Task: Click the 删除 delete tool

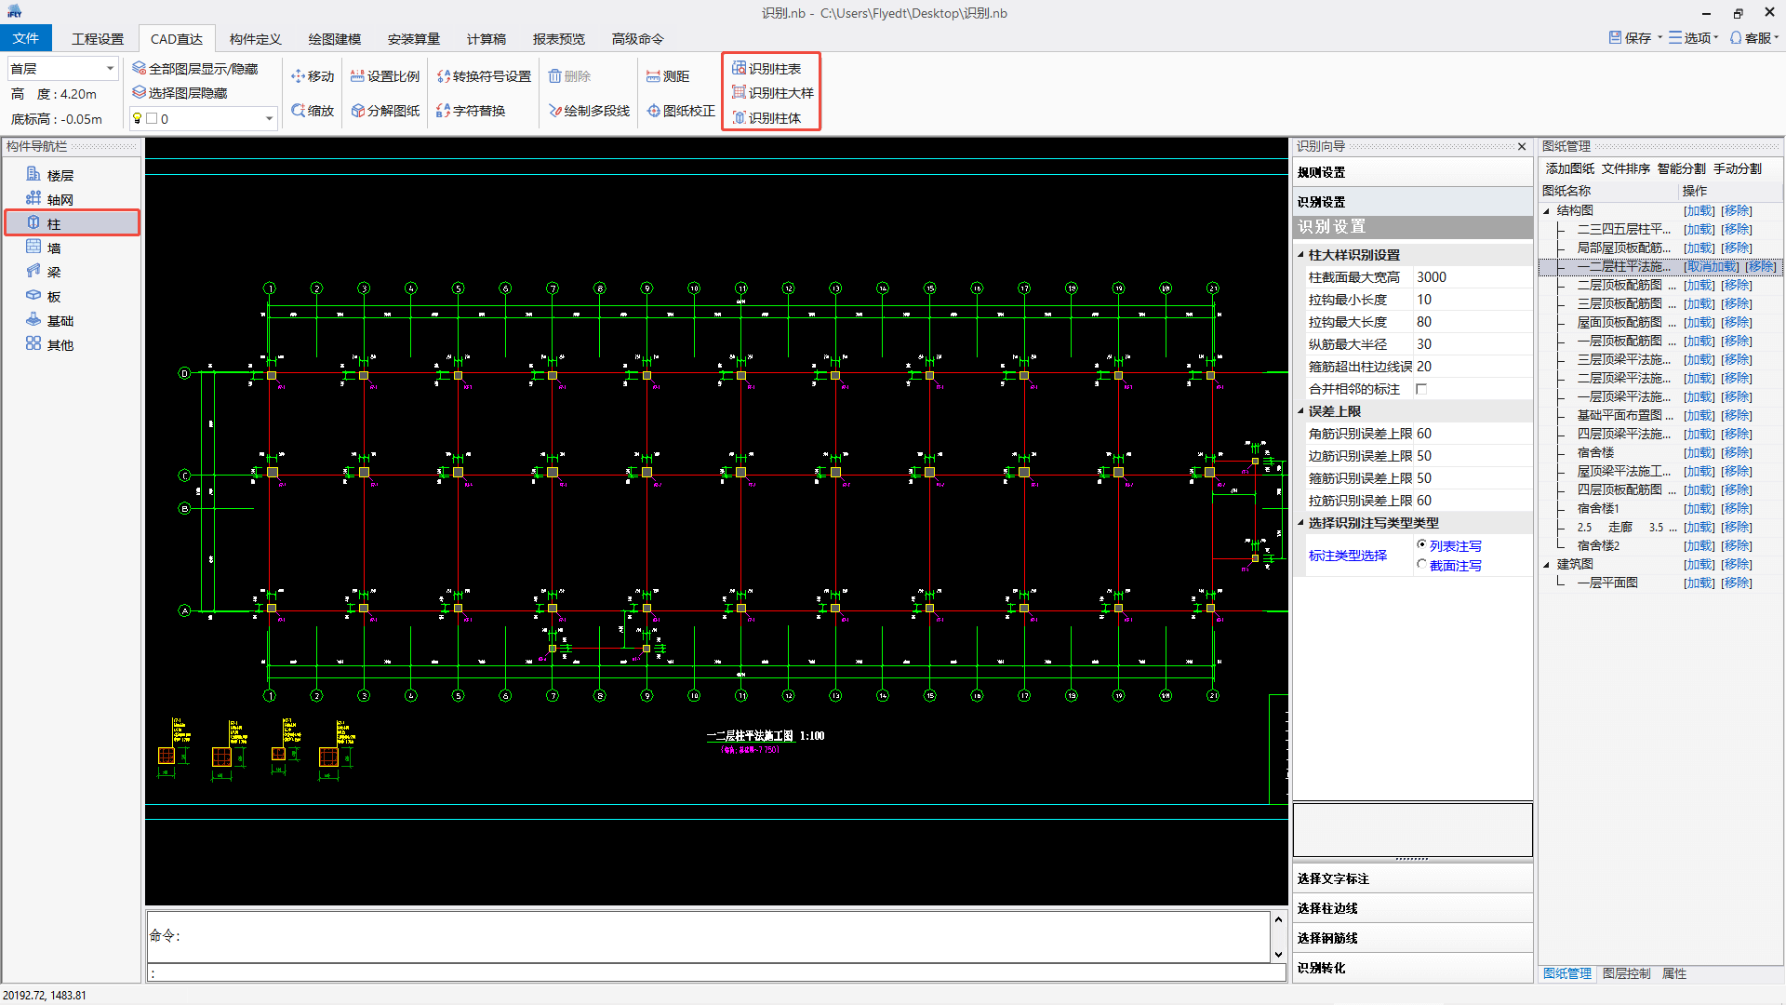Action: [x=569, y=76]
